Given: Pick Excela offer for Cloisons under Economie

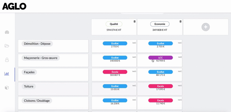Looking at the screenshot, I should click(x=161, y=100).
